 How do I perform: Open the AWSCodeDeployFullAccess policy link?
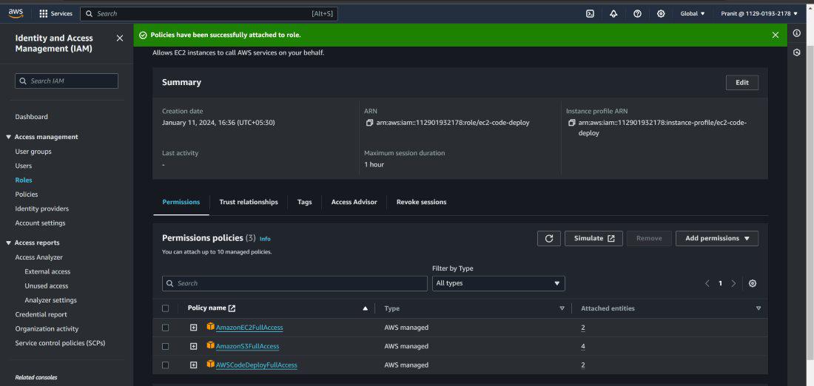click(256, 365)
